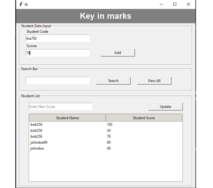Image resolution: width=213 pixels, height=188 pixels.
Task: Click the Student Score column header
Action: point(144,118)
